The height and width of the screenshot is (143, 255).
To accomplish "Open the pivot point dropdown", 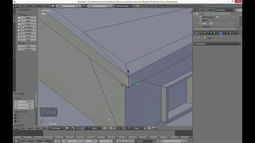I will click(75, 128).
